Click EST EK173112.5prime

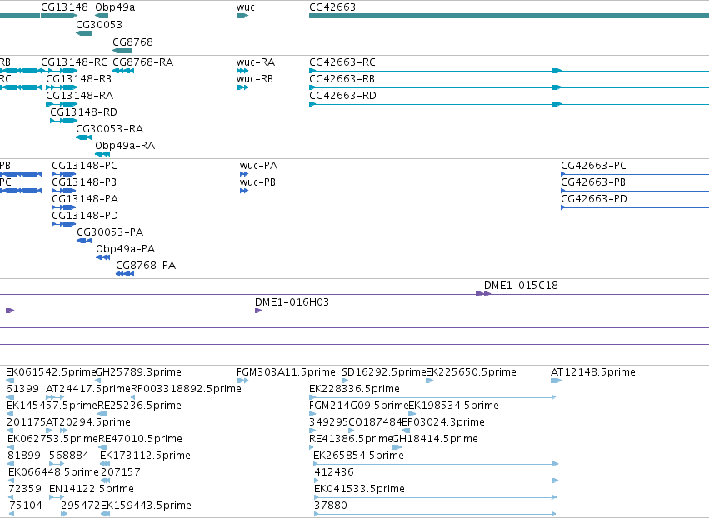[x=145, y=456]
